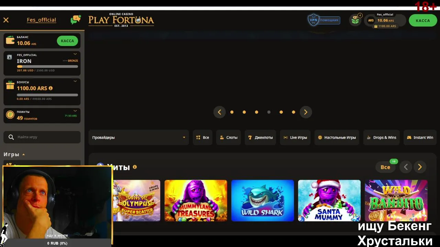The width and height of the screenshot is (440, 247).
Task: Open the Play Fortuna logo home link
Action: click(x=121, y=20)
